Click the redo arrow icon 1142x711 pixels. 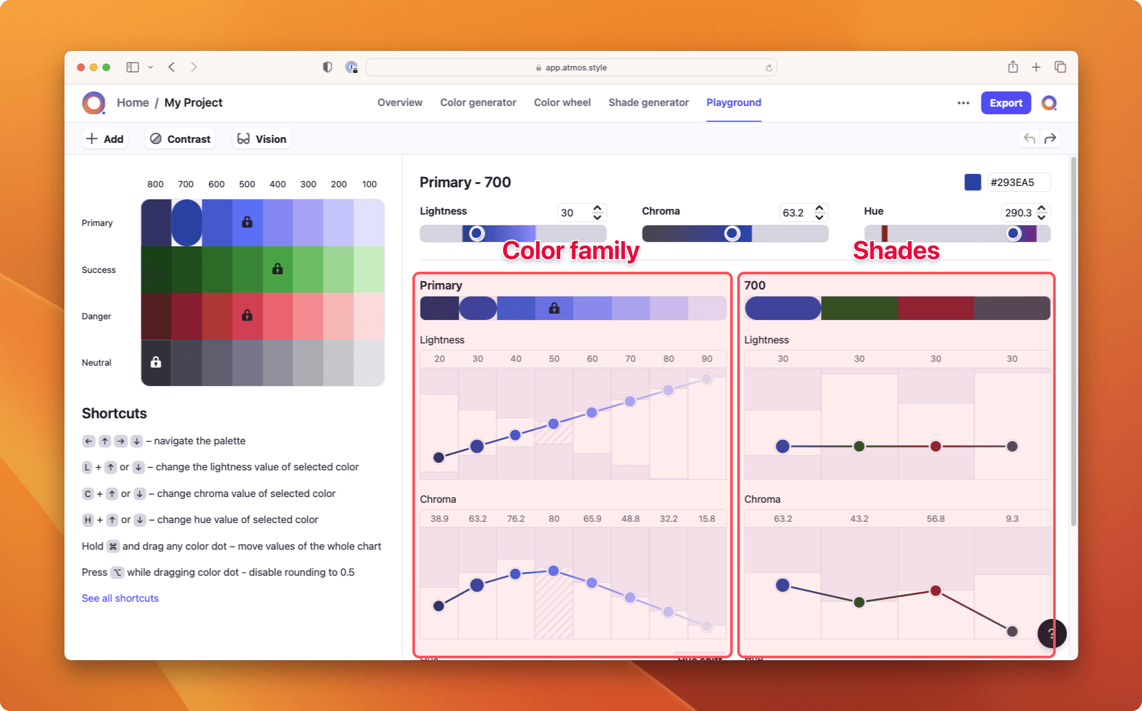click(x=1051, y=139)
